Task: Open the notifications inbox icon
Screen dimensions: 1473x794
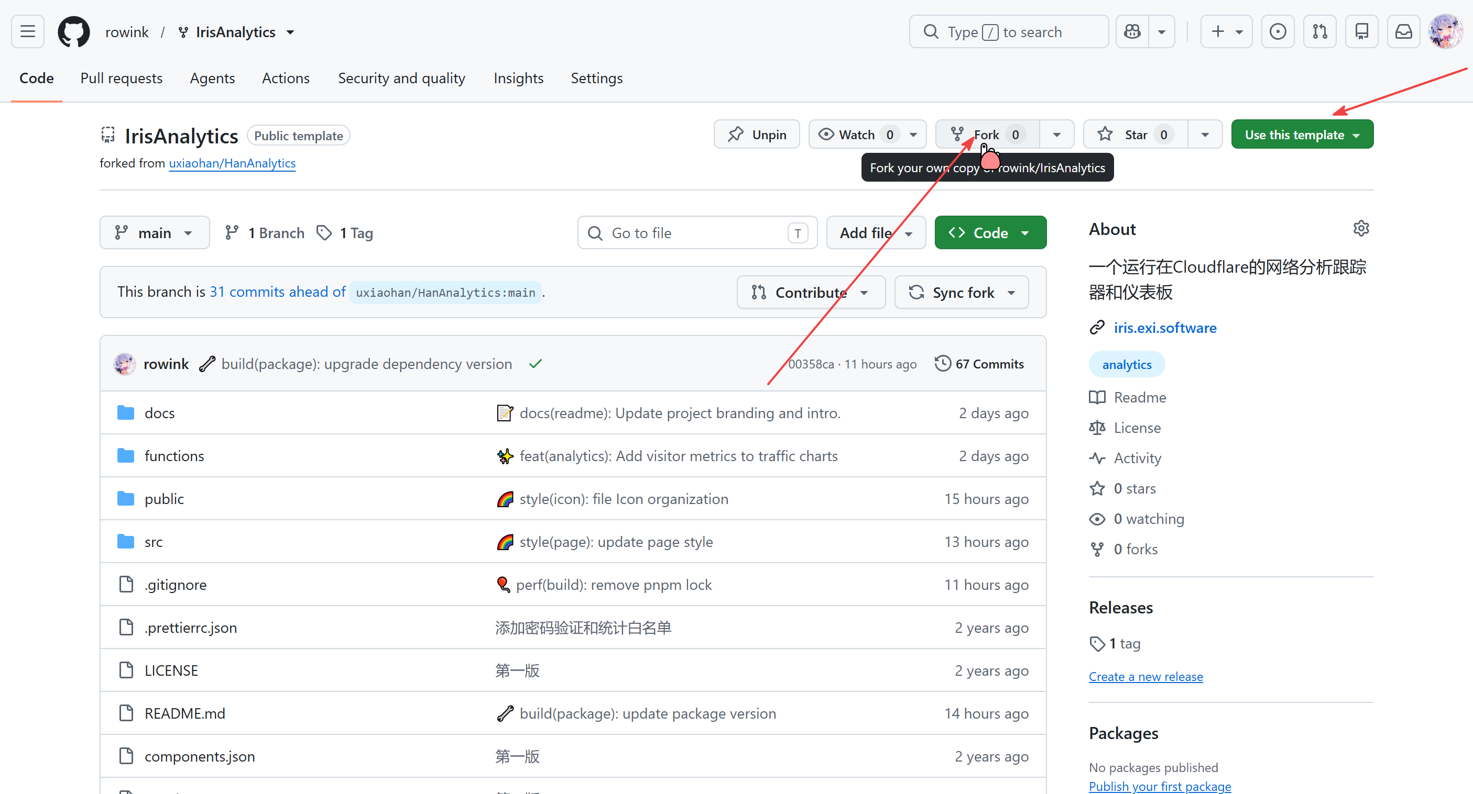Action: pos(1404,32)
